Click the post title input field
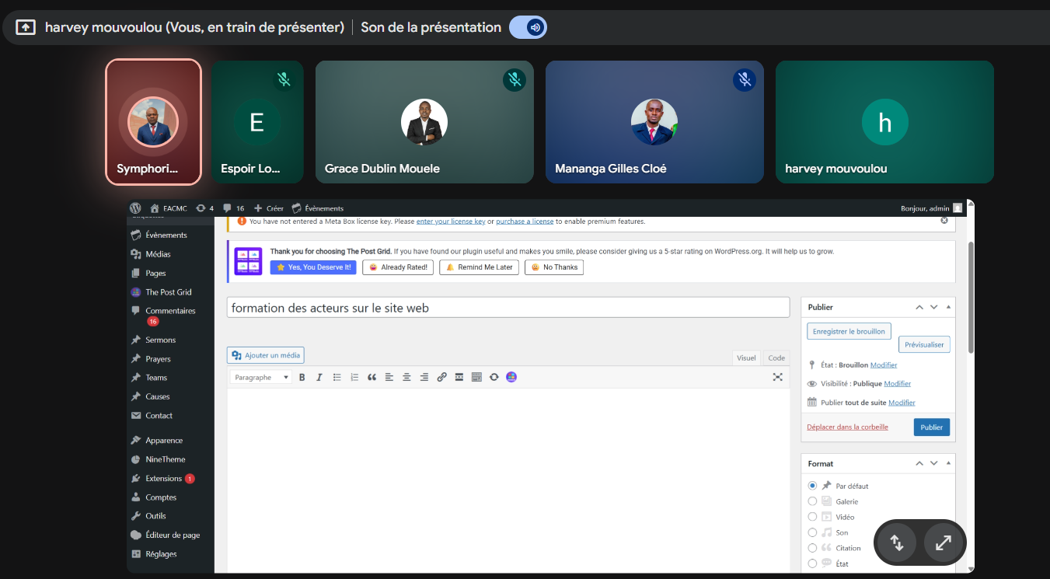The image size is (1050, 579). tap(508, 308)
